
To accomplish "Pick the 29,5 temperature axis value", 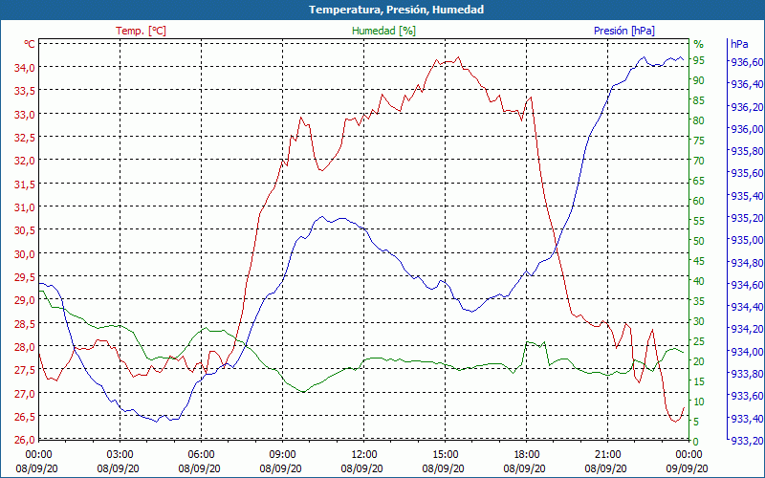I will coord(25,277).
